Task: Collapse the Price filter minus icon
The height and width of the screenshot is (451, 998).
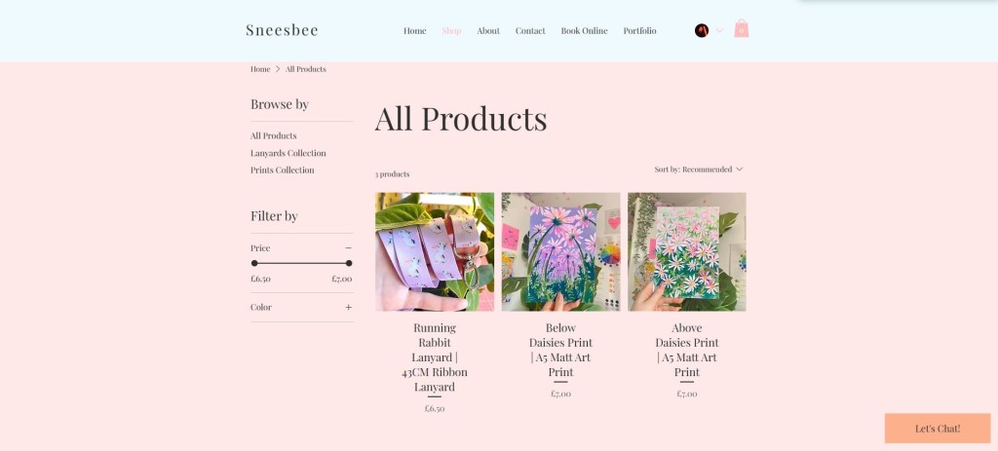Action: [x=348, y=248]
